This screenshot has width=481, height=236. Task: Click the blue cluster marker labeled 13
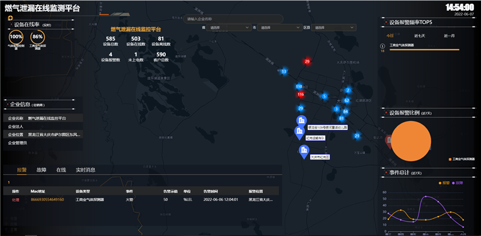(284, 72)
